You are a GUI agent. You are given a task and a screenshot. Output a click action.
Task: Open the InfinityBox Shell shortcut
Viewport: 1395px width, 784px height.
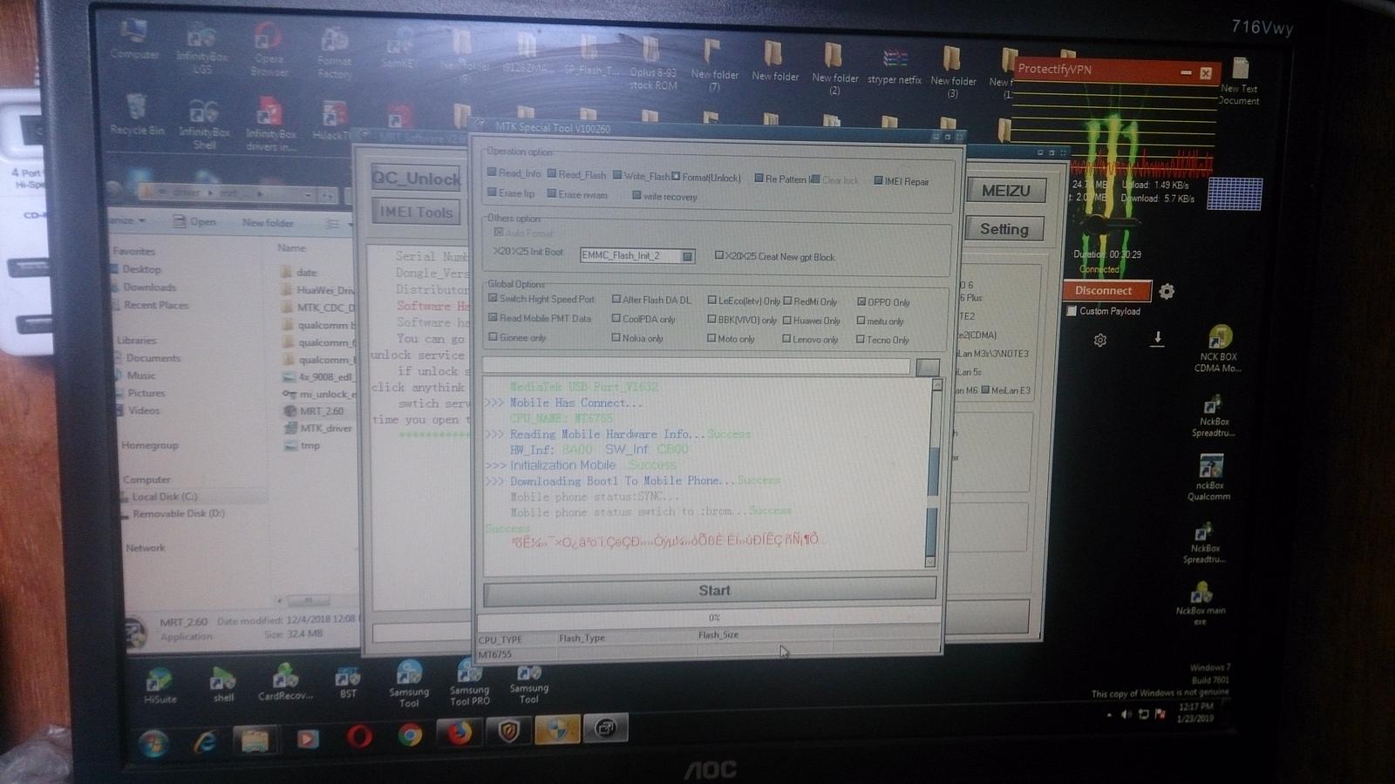(204, 124)
